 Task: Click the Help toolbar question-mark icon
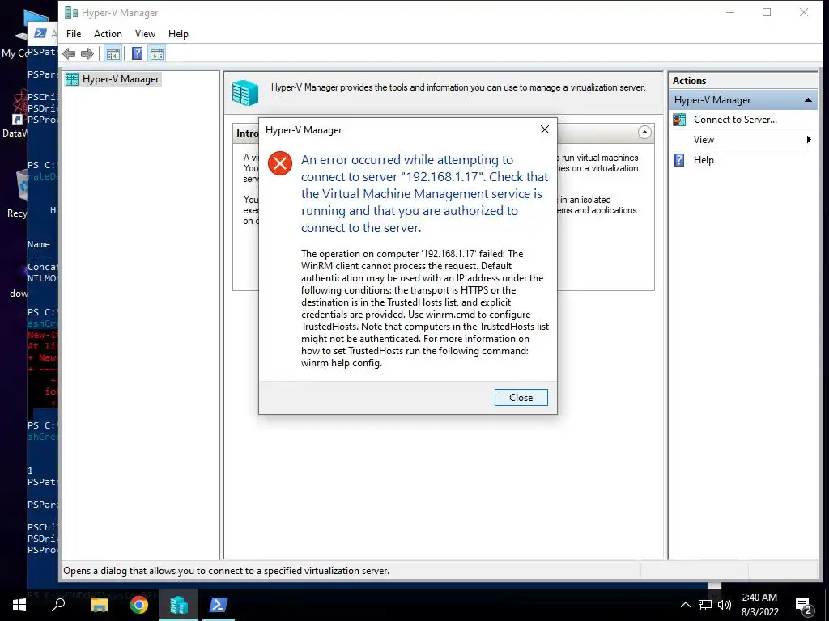coord(137,53)
